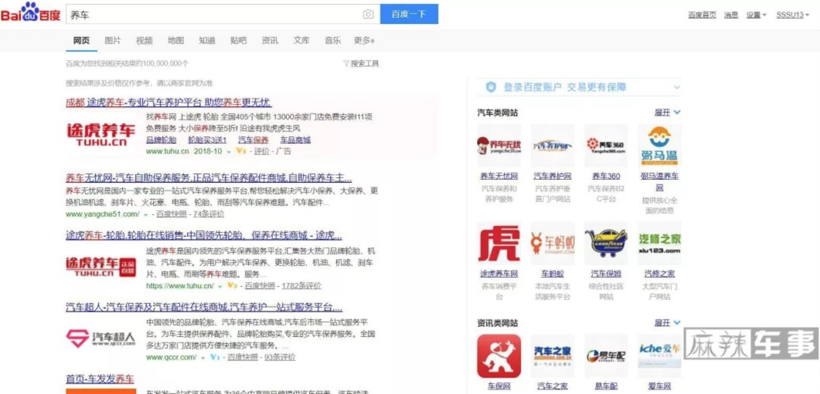The image size is (820, 394).
Task: Click the 百度一下 search button
Action: pos(409,14)
